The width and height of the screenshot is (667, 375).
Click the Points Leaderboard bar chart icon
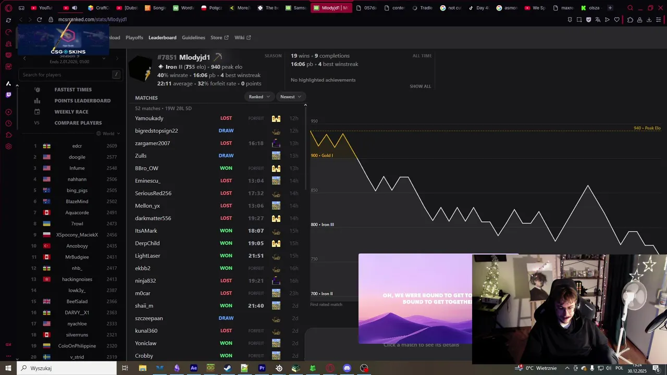pyautogui.click(x=37, y=101)
